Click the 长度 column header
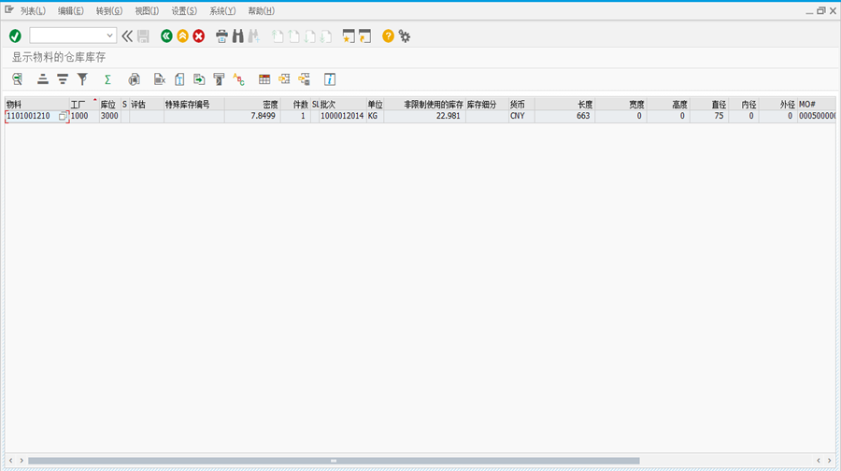This screenshot has height=471, width=841. pos(564,104)
